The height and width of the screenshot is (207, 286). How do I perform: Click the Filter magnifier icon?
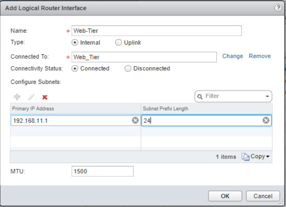(200, 96)
